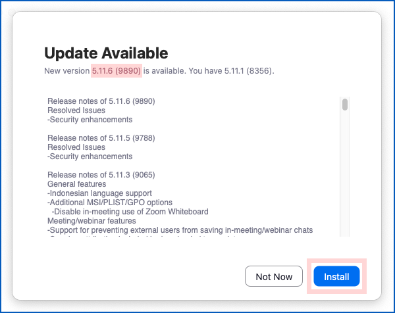
Task: Select the 'Release notes of 5.11.3 (9065)' line
Action: [x=101, y=175]
